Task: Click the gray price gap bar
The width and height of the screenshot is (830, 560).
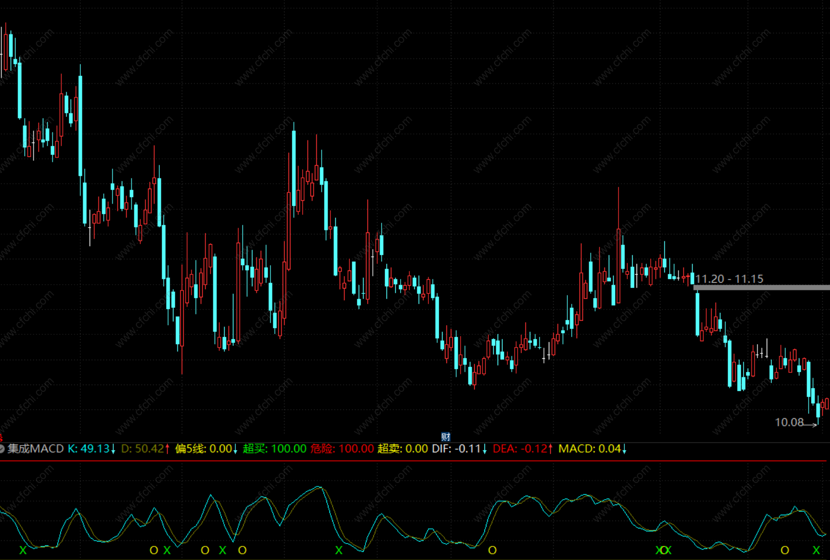Action: click(762, 288)
